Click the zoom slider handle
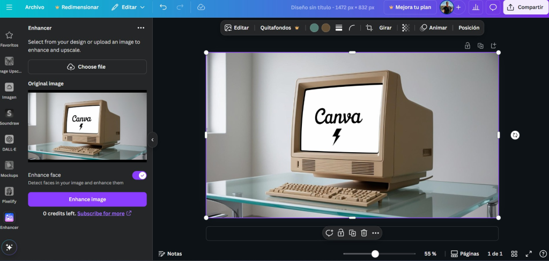Image resolution: width=549 pixels, height=261 pixels. 375,253
